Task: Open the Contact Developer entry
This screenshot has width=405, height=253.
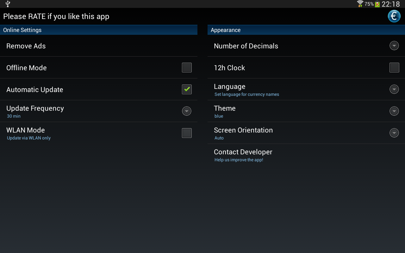Action: click(243, 155)
